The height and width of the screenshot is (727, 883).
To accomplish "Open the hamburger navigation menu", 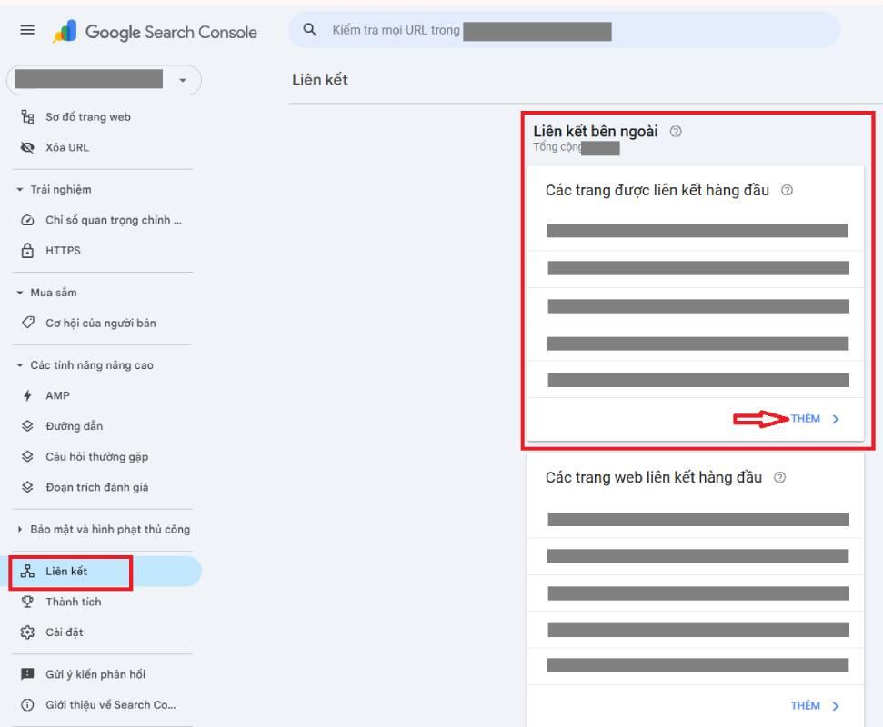I will pyautogui.click(x=27, y=30).
